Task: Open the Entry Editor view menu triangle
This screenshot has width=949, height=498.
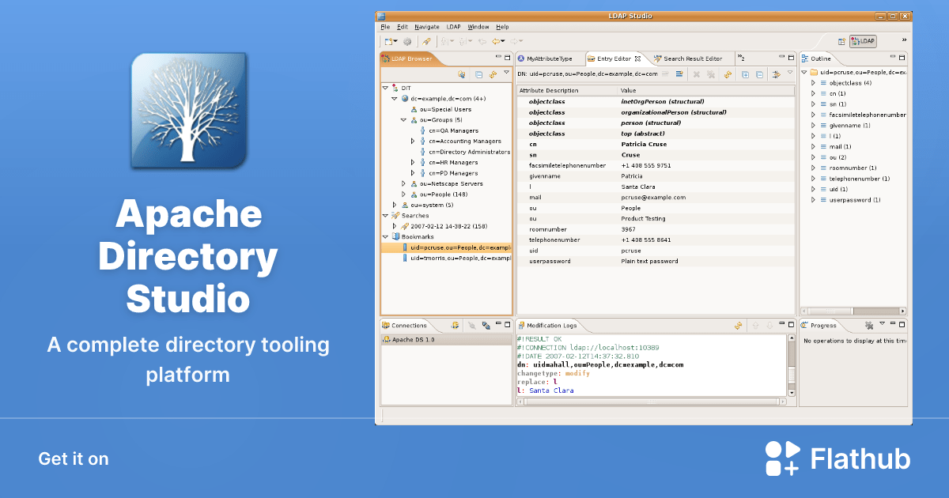Action: [790, 72]
